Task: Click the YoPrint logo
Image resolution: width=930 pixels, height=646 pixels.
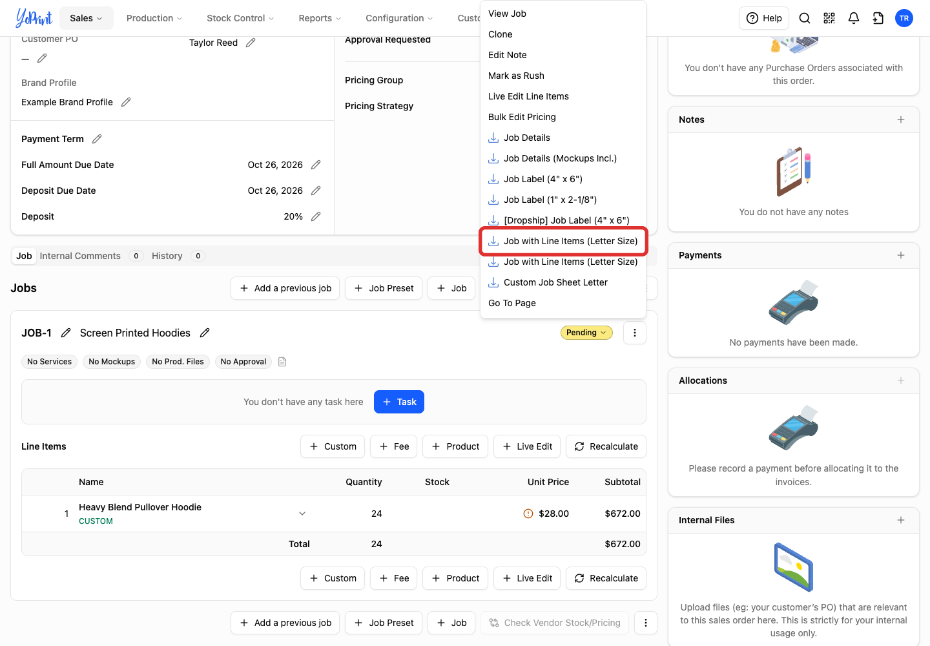Action: [x=34, y=18]
